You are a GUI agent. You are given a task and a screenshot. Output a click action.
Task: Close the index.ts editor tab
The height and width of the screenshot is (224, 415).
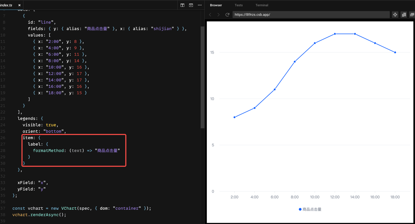click(19, 5)
